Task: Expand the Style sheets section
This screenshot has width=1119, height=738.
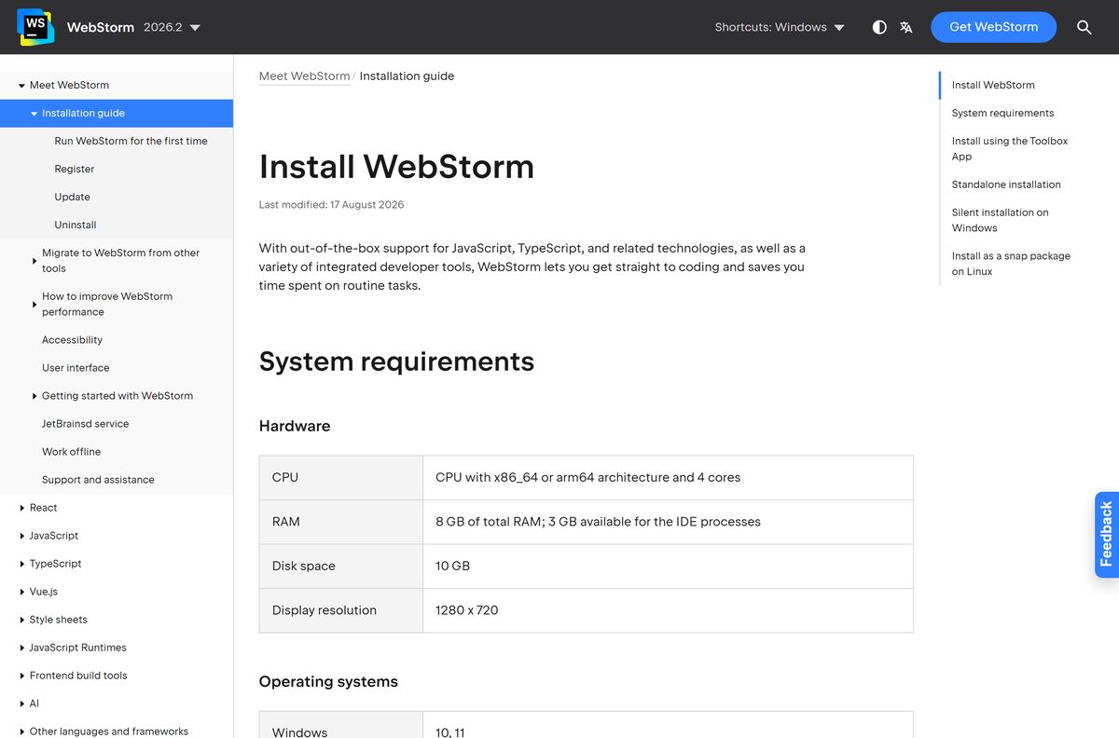Action: click(x=21, y=620)
